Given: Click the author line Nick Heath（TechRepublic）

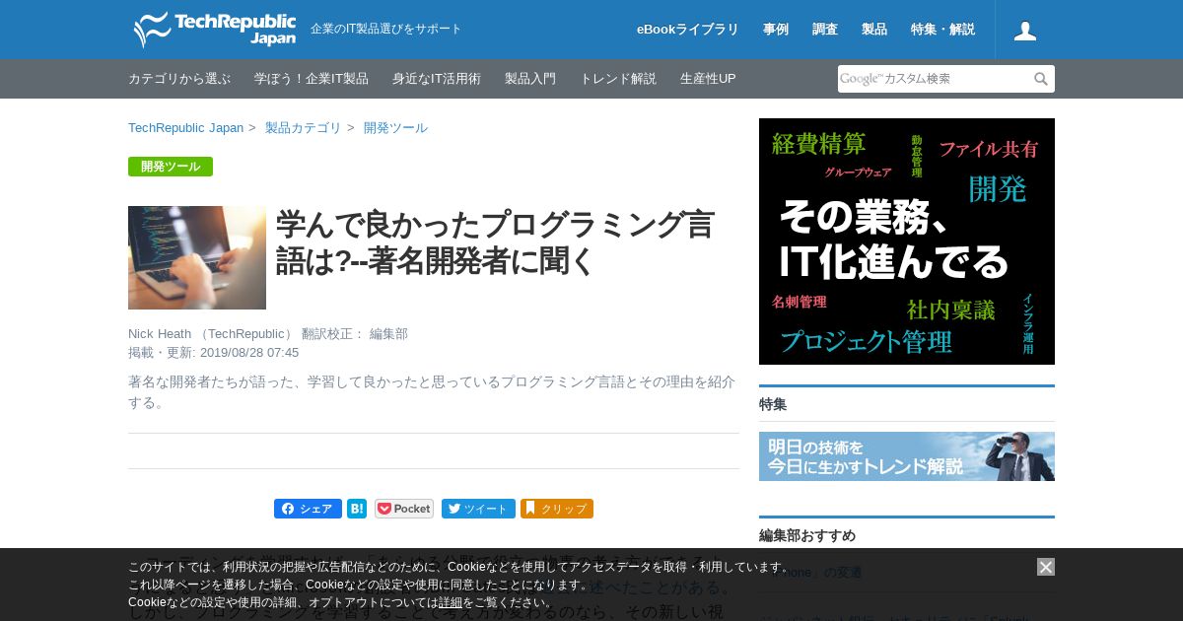Looking at the screenshot, I should 211,334.
